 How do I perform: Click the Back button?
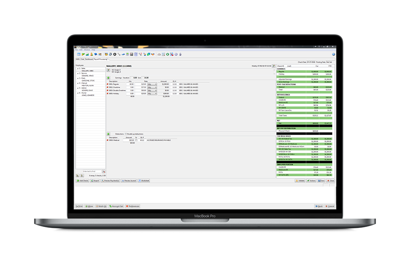point(319,206)
